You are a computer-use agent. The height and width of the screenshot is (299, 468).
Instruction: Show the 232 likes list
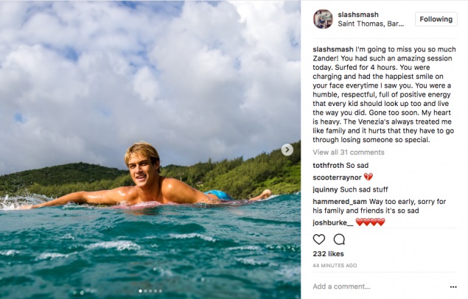tap(328, 254)
